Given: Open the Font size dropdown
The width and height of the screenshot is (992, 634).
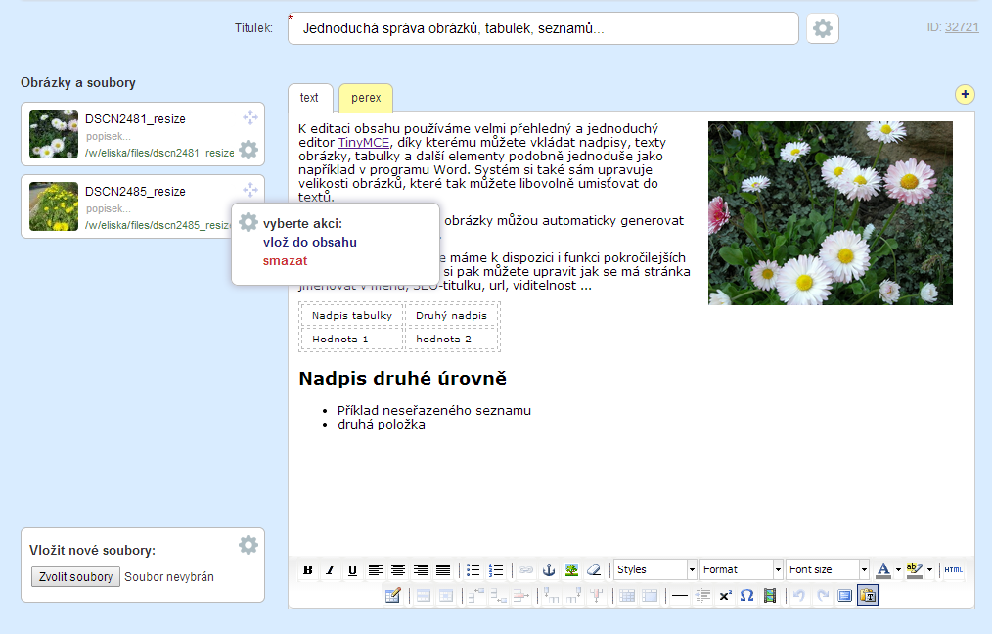Looking at the screenshot, I should 828,569.
